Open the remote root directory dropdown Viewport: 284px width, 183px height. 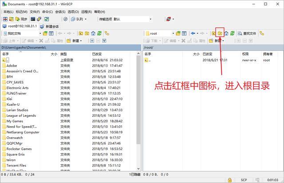(160, 33)
